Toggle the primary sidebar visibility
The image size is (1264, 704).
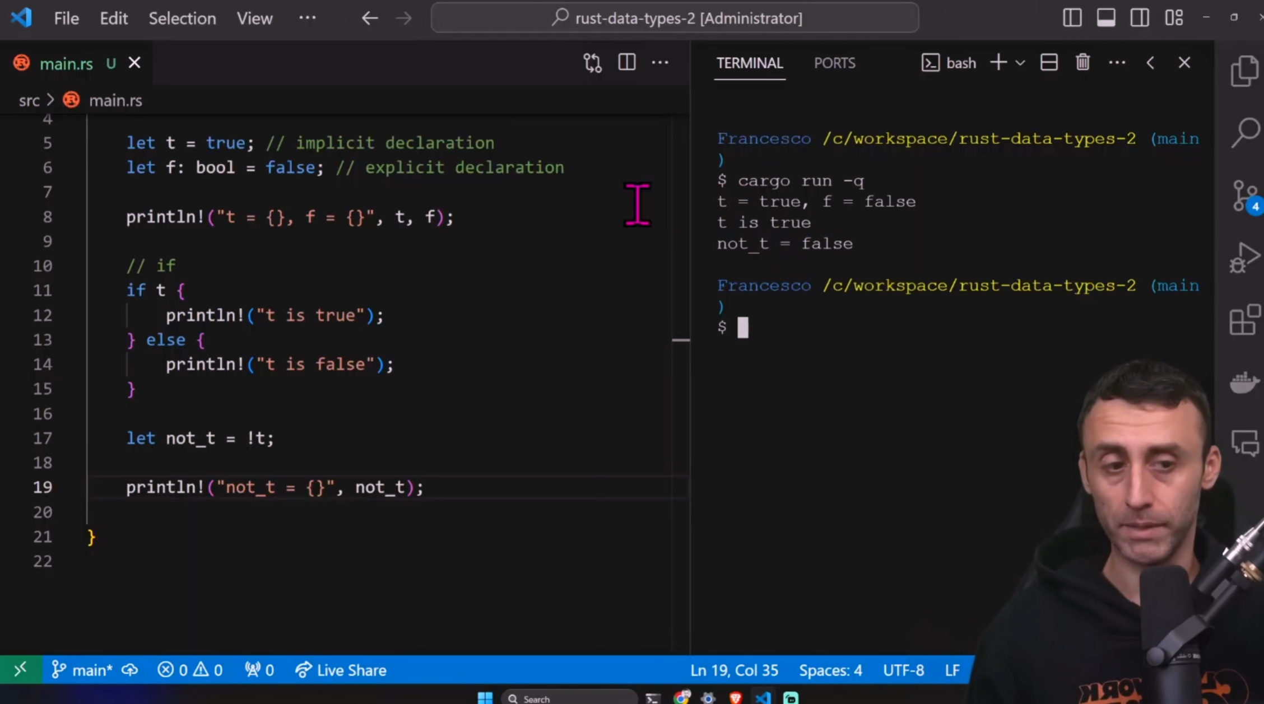tap(1072, 17)
